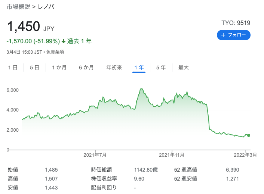Click the green endpoint dot on chart
Viewport: 264px width, 194px height.
click(249, 135)
